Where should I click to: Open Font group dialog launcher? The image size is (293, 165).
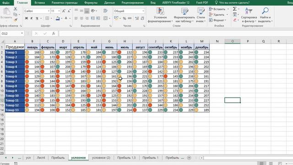71,26
